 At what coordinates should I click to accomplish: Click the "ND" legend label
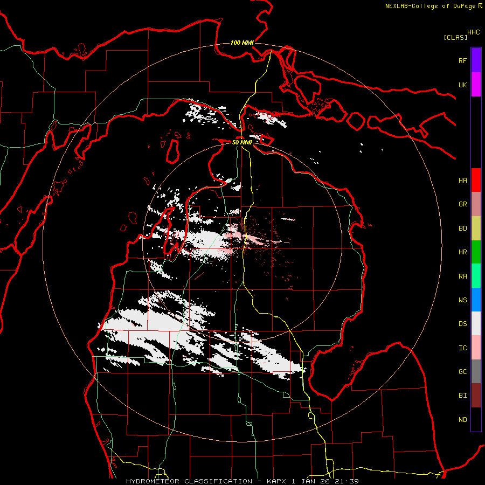(x=462, y=420)
